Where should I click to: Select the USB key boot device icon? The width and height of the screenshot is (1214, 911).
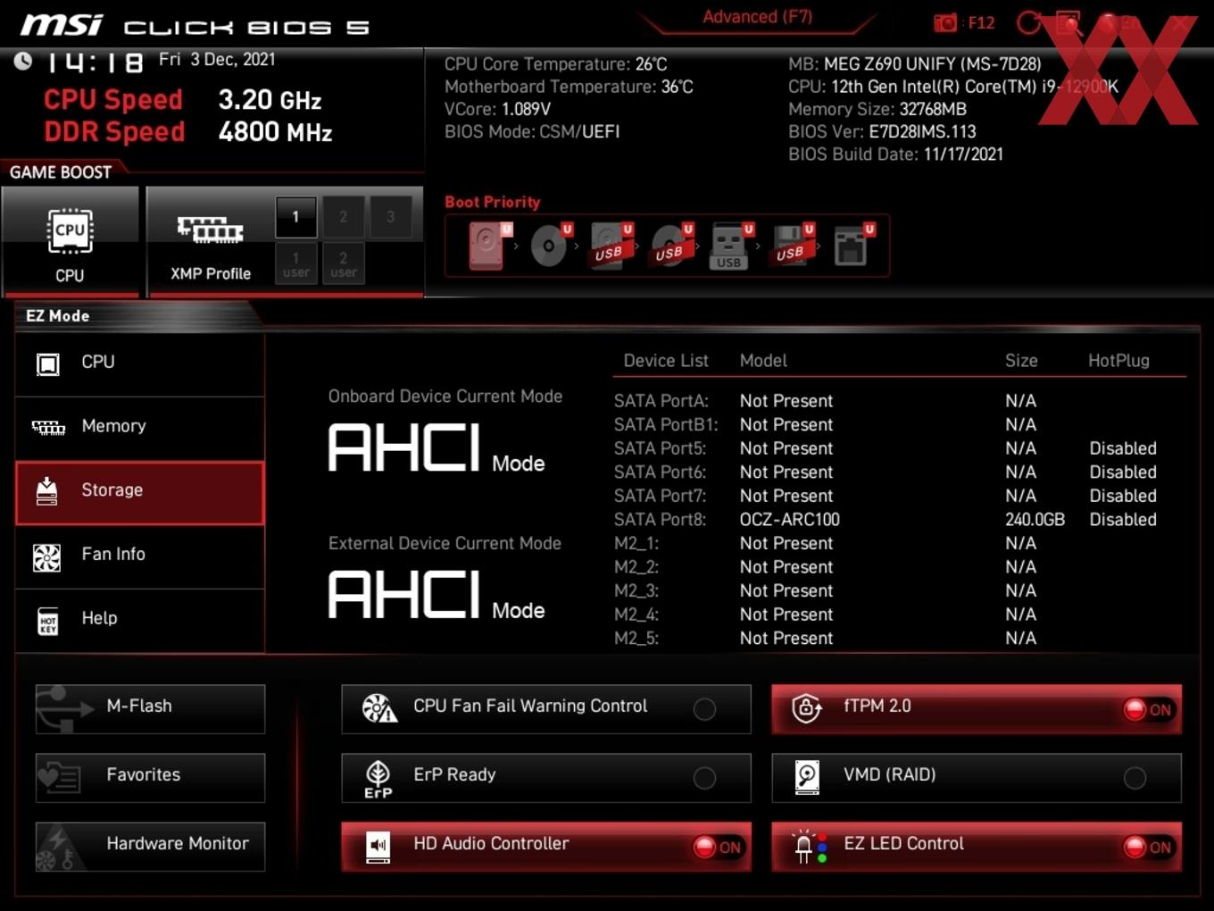click(729, 246)
